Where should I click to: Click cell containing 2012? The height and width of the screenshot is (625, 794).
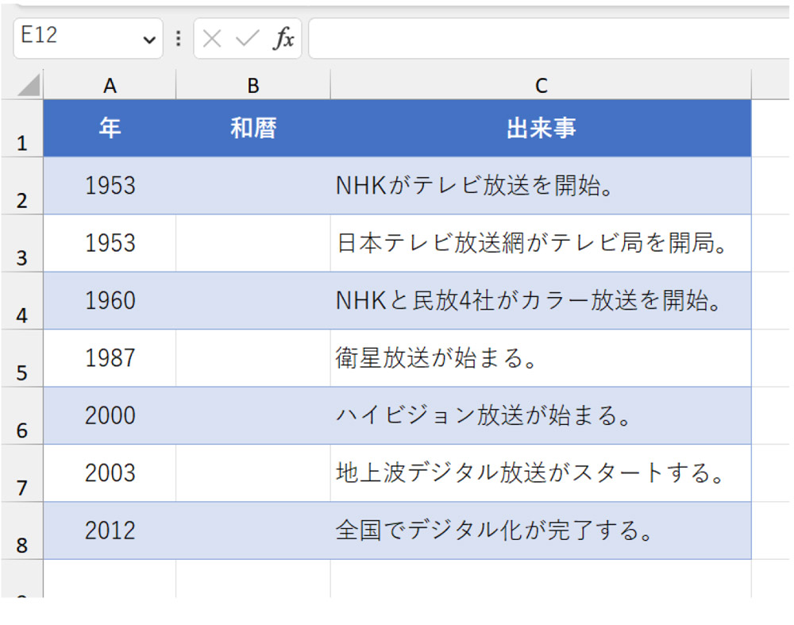pyautogui.click(x=110, y=530)
